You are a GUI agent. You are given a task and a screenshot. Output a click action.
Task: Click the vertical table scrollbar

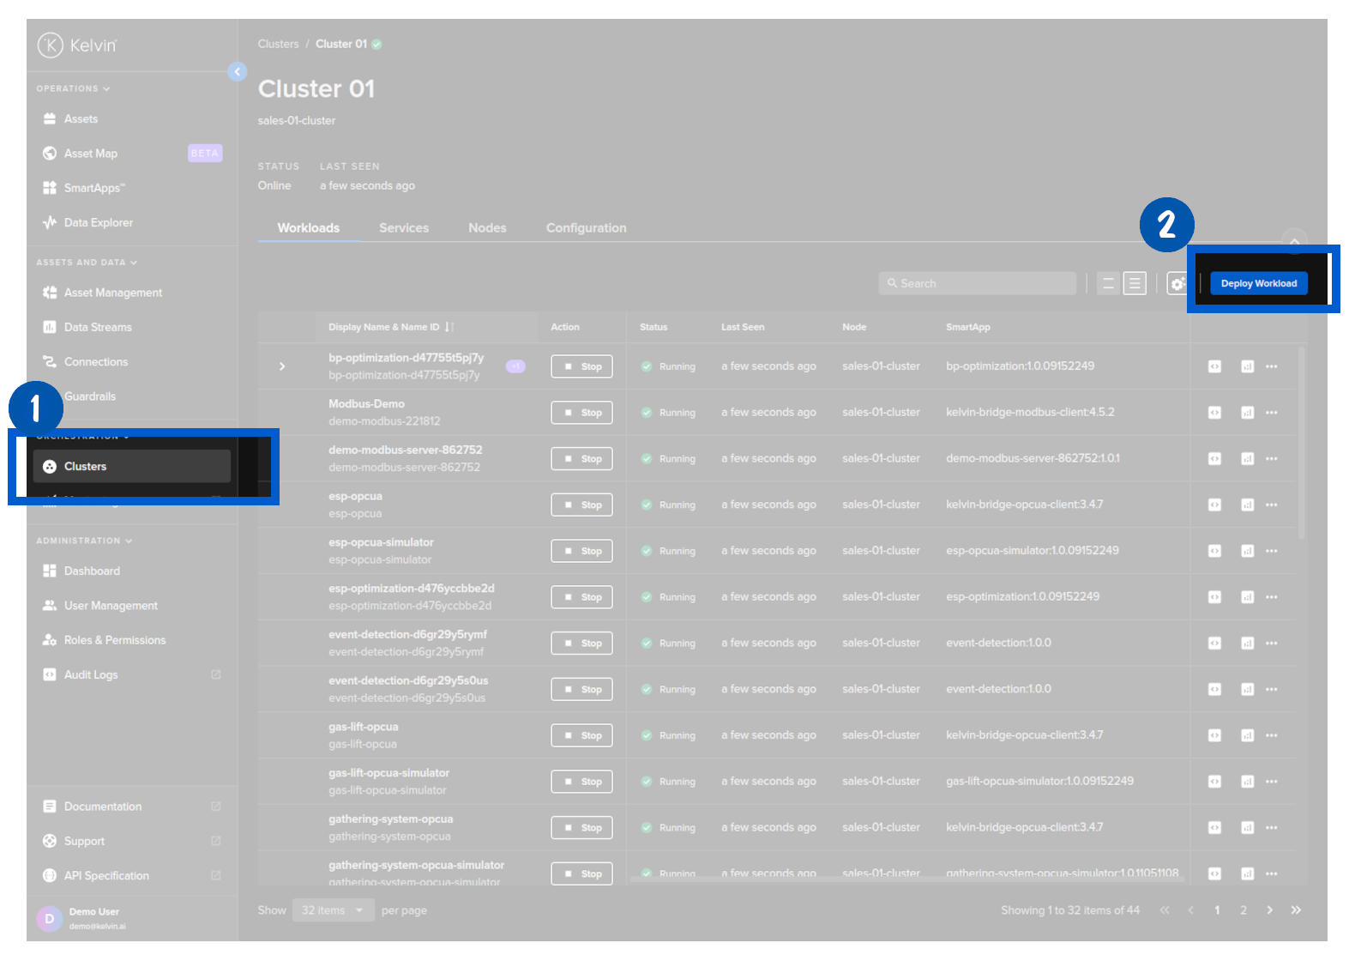click(x=1301, y=446)
